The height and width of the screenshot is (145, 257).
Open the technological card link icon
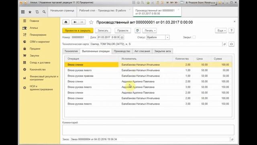click(224, 44)
